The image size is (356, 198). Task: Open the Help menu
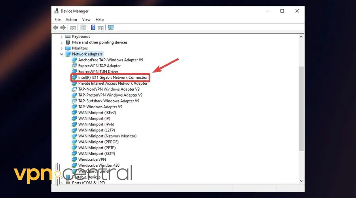click(99, 19)
